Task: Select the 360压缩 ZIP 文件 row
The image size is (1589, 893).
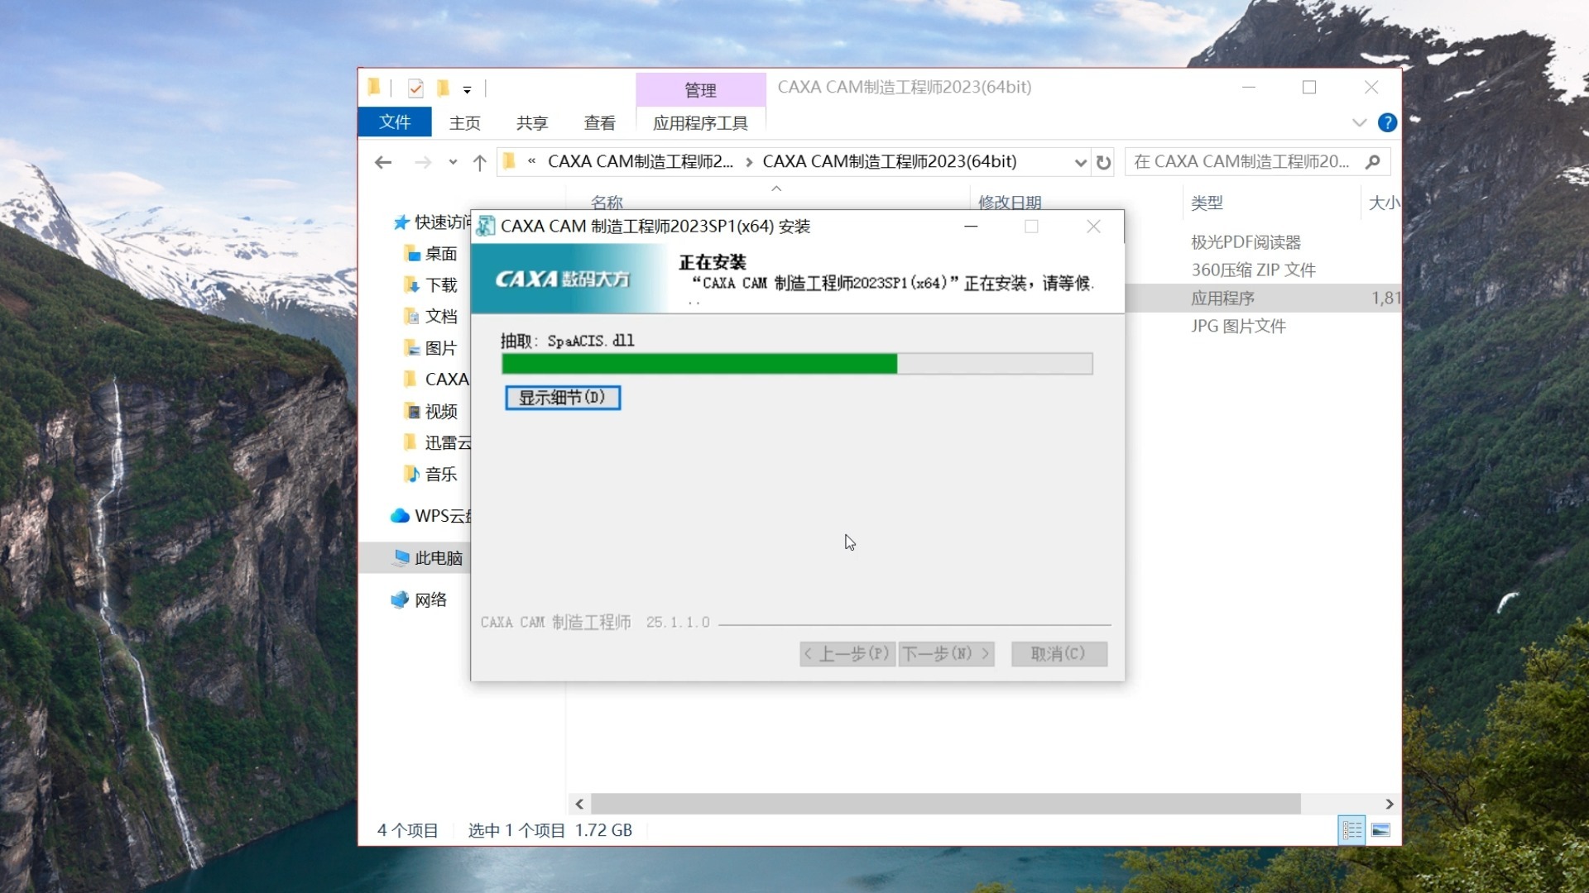Action: [1253, 270]
